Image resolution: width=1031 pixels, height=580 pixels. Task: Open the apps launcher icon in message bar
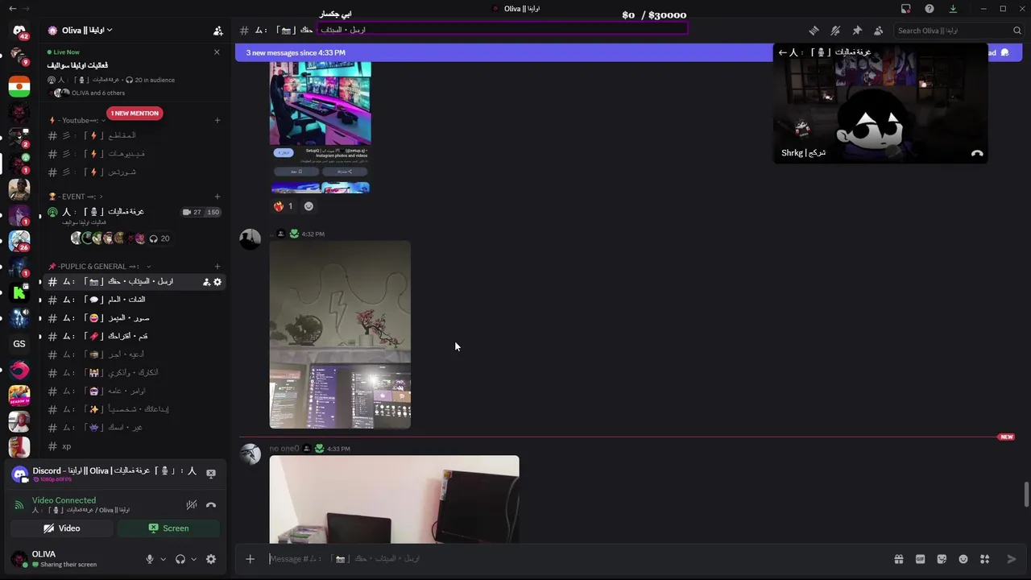point(984,559)
